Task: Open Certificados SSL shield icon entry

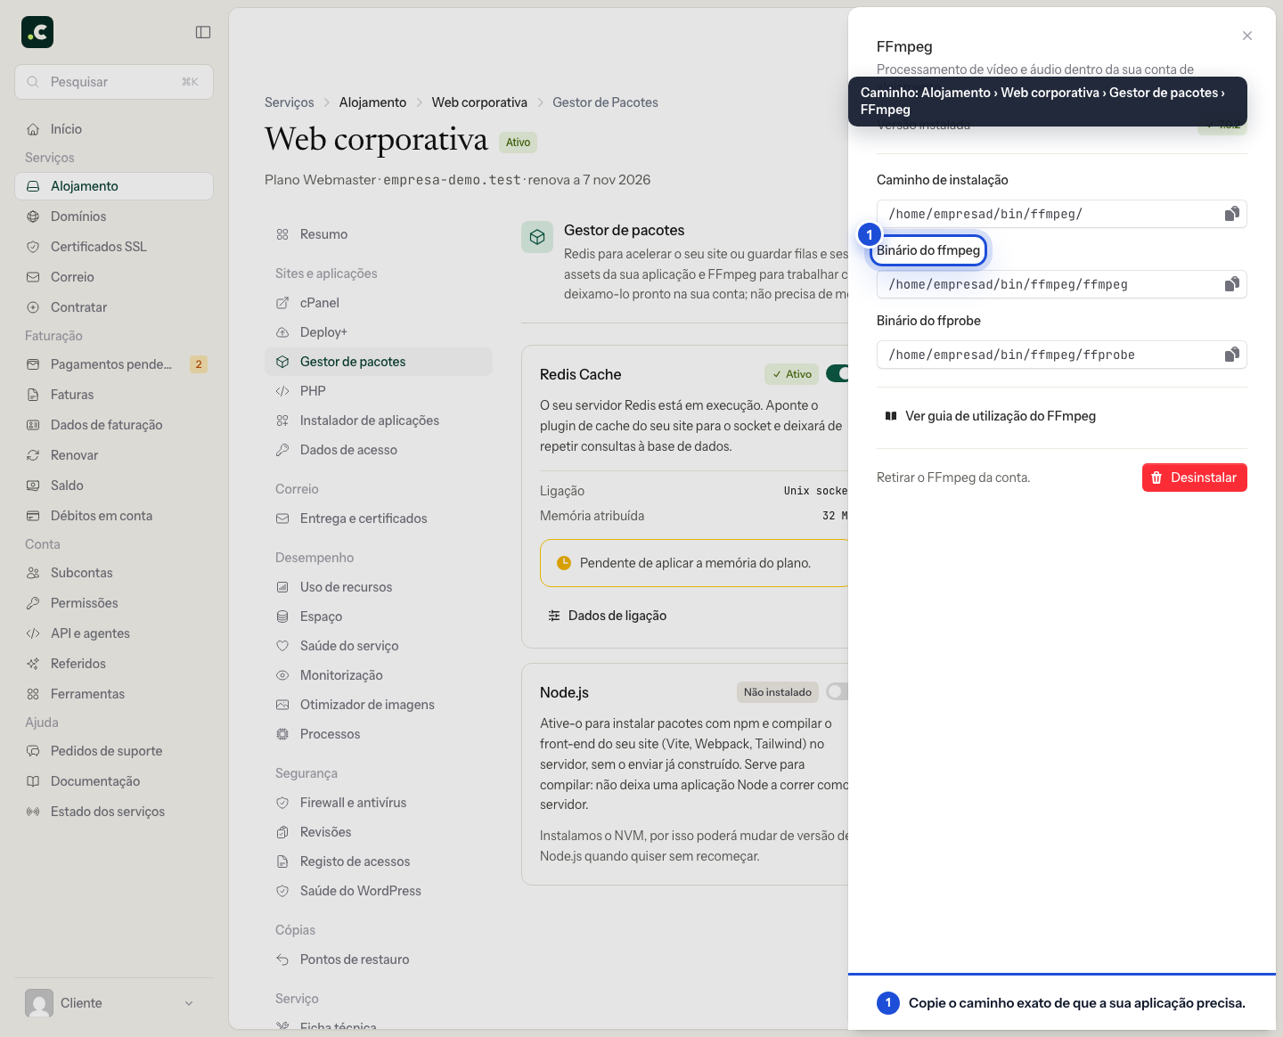Action: [x=33, y=247]
